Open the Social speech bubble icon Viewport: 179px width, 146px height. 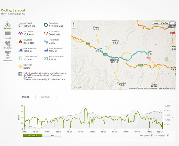point(8,34)
